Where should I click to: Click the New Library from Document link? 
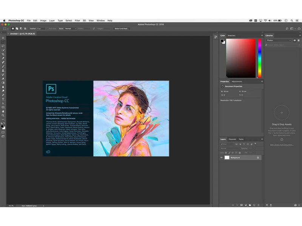pyautogui.click(x=282, y=145)
